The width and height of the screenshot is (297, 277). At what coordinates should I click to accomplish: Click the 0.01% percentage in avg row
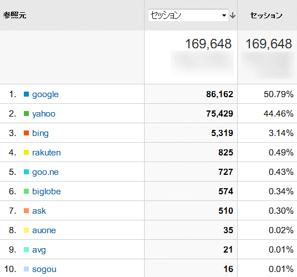point(281,250)
